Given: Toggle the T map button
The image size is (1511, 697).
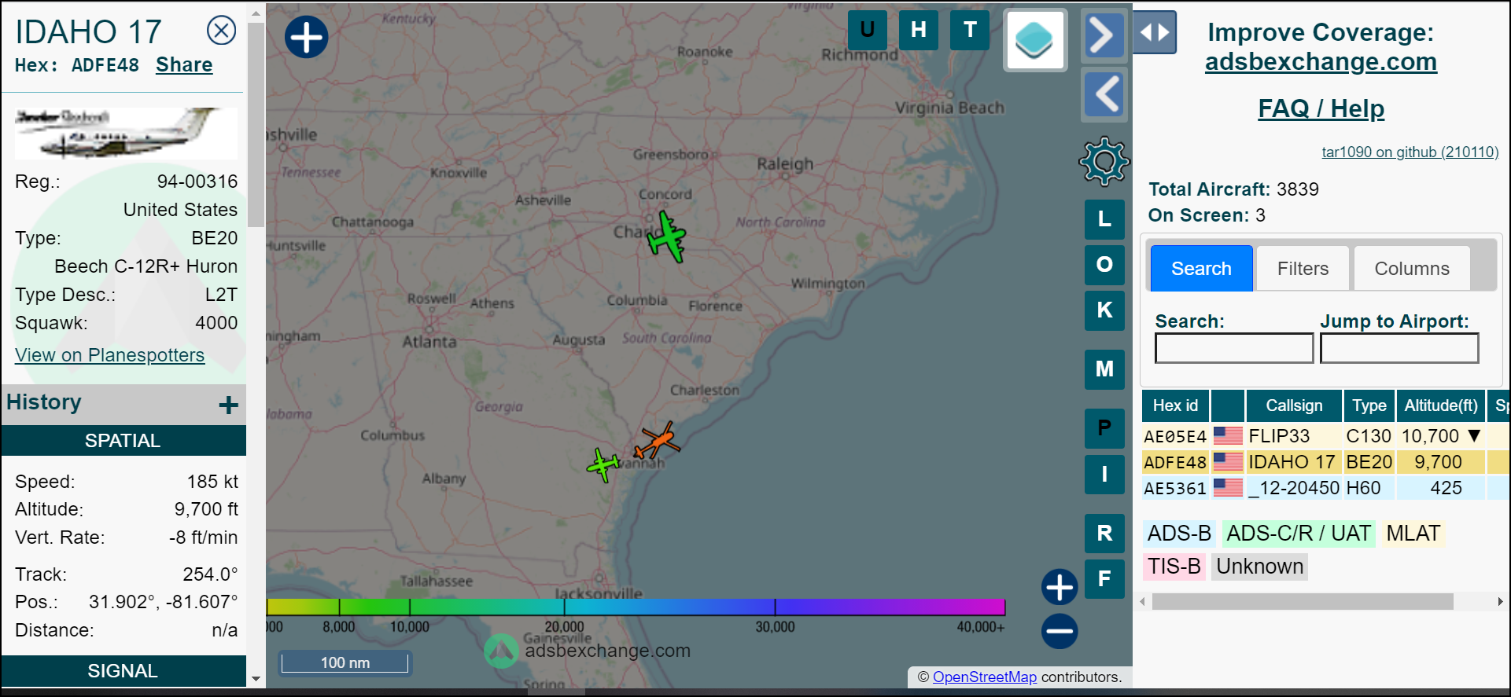Looking at the screenshot, I should [970, 30].
